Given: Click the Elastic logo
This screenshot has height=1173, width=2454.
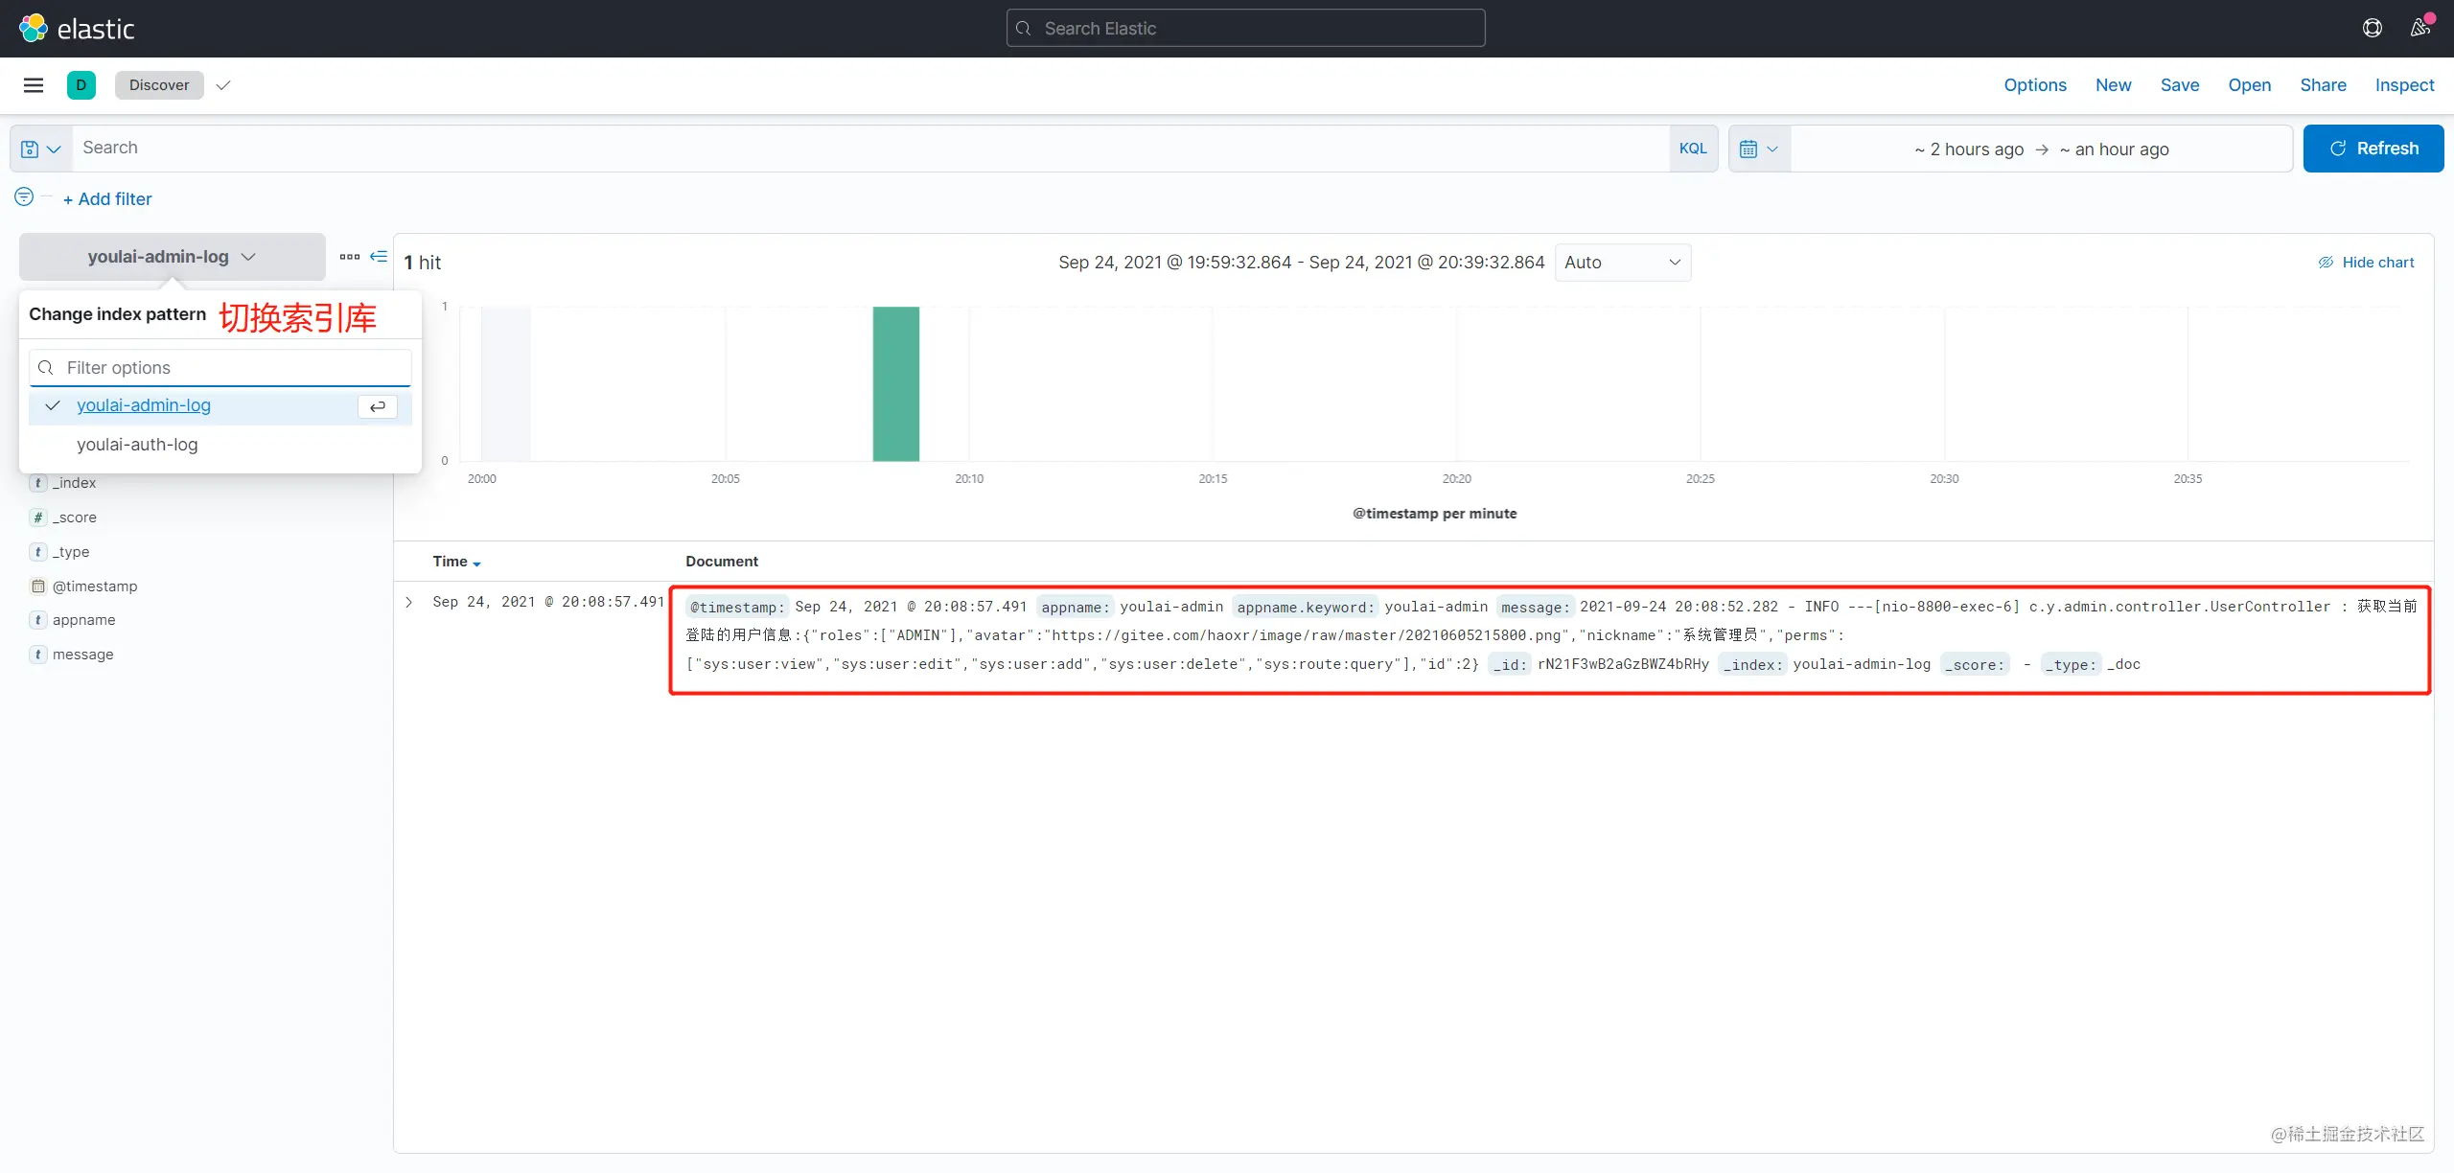Looking at the screenshot, I should 77,29.
